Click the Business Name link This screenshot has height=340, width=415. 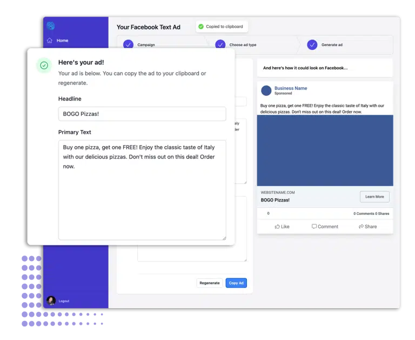click(x=290, y=88)
